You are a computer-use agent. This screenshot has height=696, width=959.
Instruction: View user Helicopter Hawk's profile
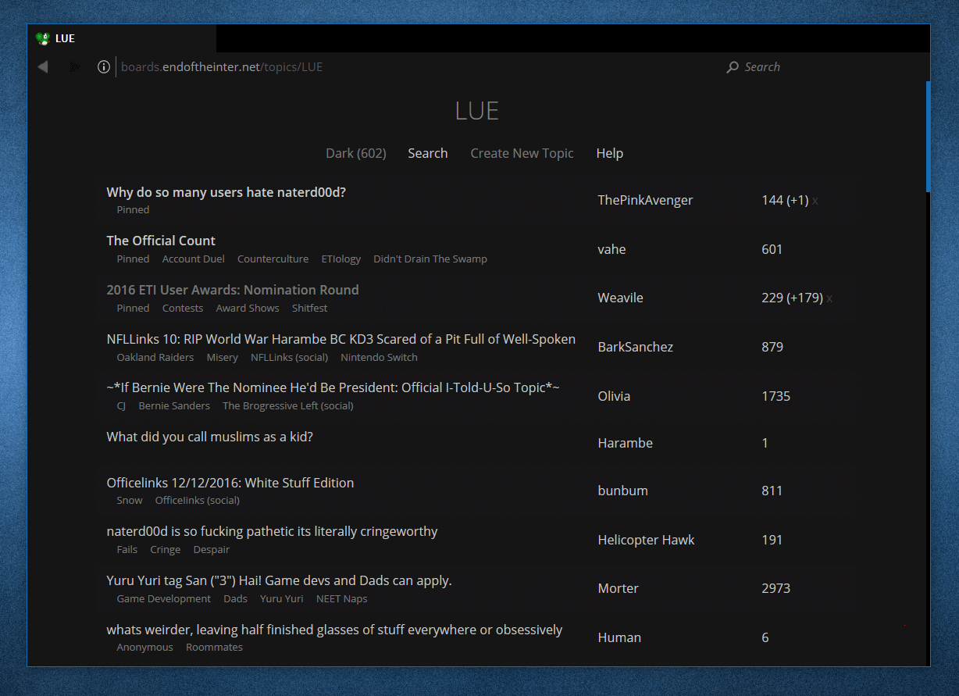646,541
